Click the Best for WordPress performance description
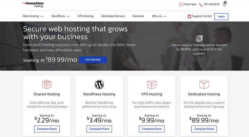 (99, 105)
